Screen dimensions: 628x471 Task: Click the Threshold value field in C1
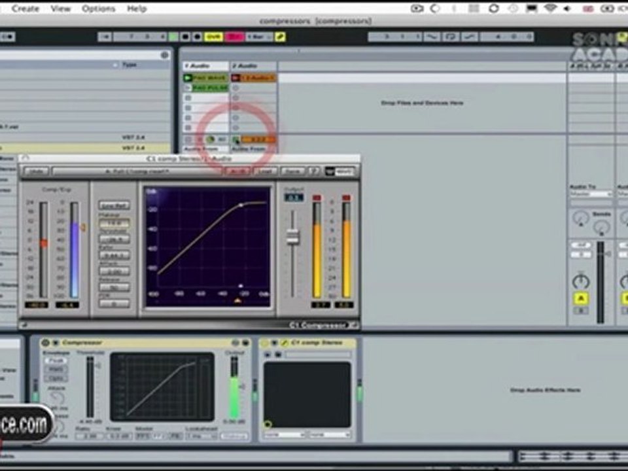[114, 239]
